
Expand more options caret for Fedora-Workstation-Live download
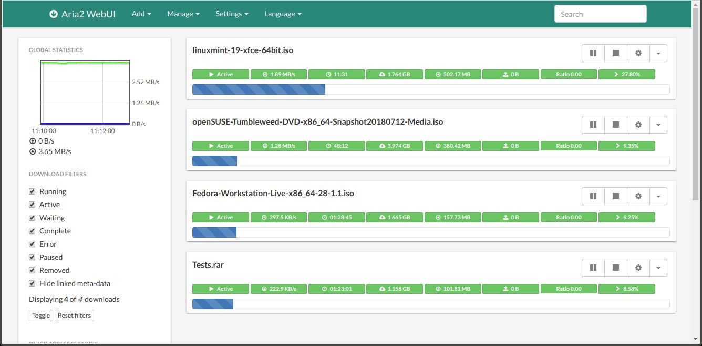click(658, 196)
